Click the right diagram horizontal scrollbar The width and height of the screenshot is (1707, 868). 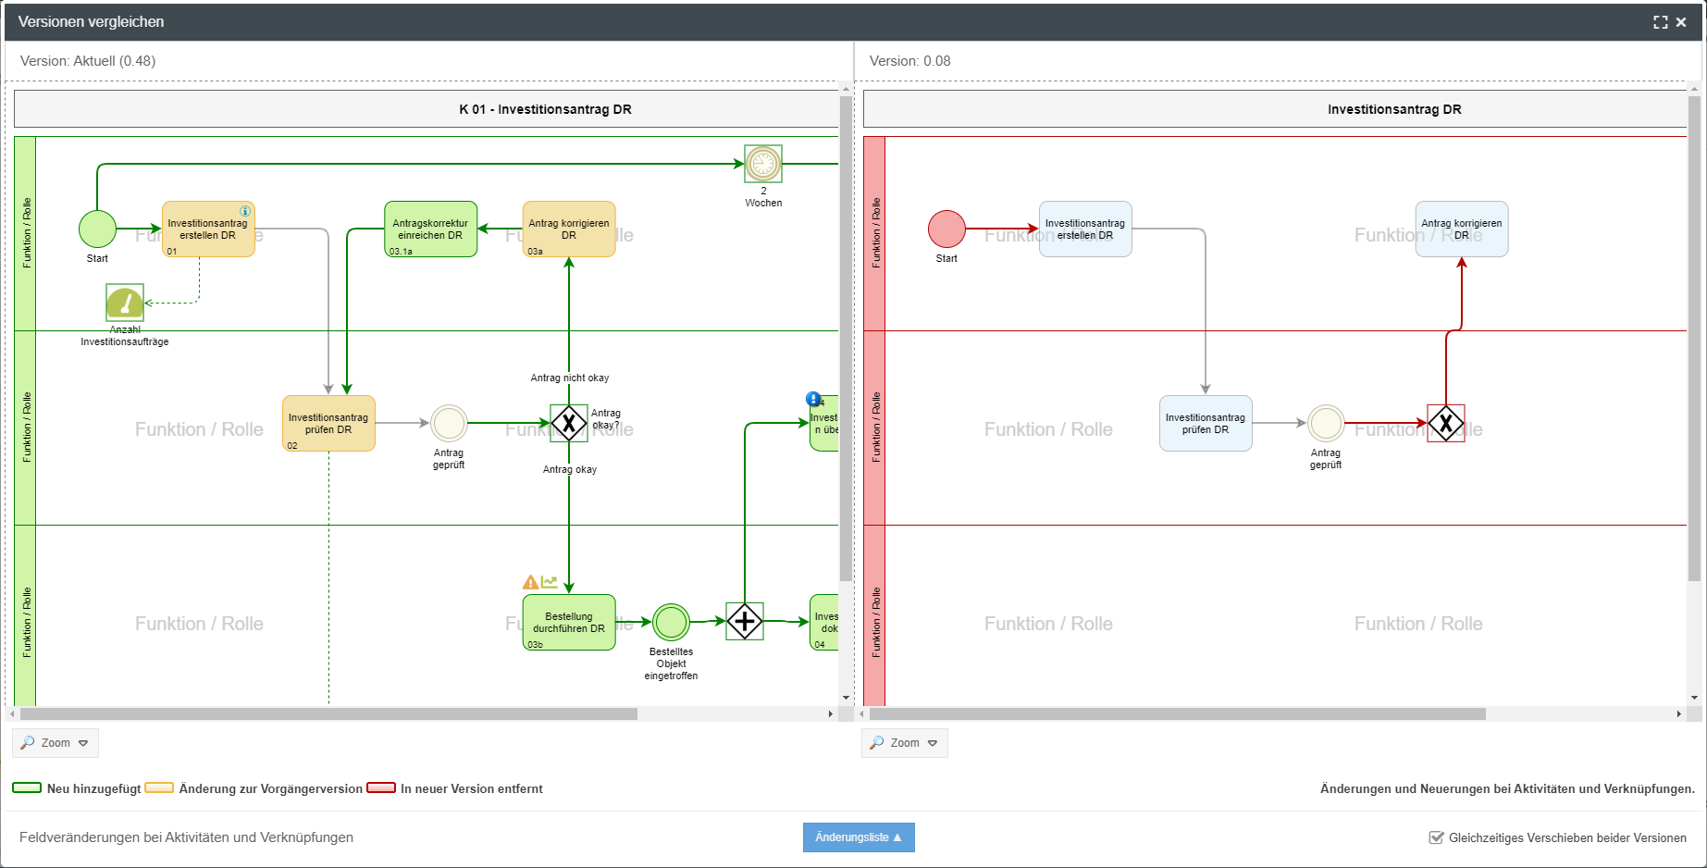pos(1177,714)
